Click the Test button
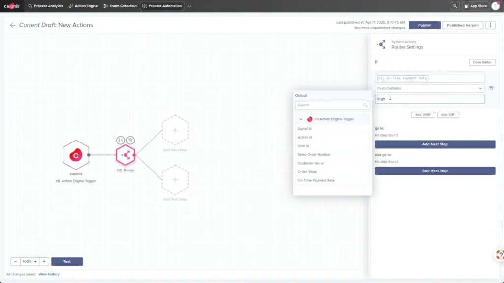The width and height of the screenshot is (504, 283). [x=67, y=261]
